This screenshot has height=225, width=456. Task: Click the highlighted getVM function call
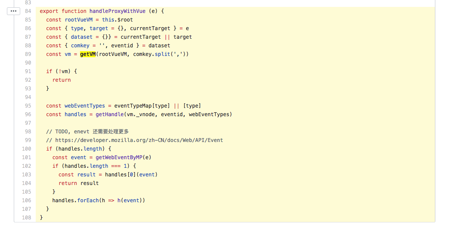point(88,54)
